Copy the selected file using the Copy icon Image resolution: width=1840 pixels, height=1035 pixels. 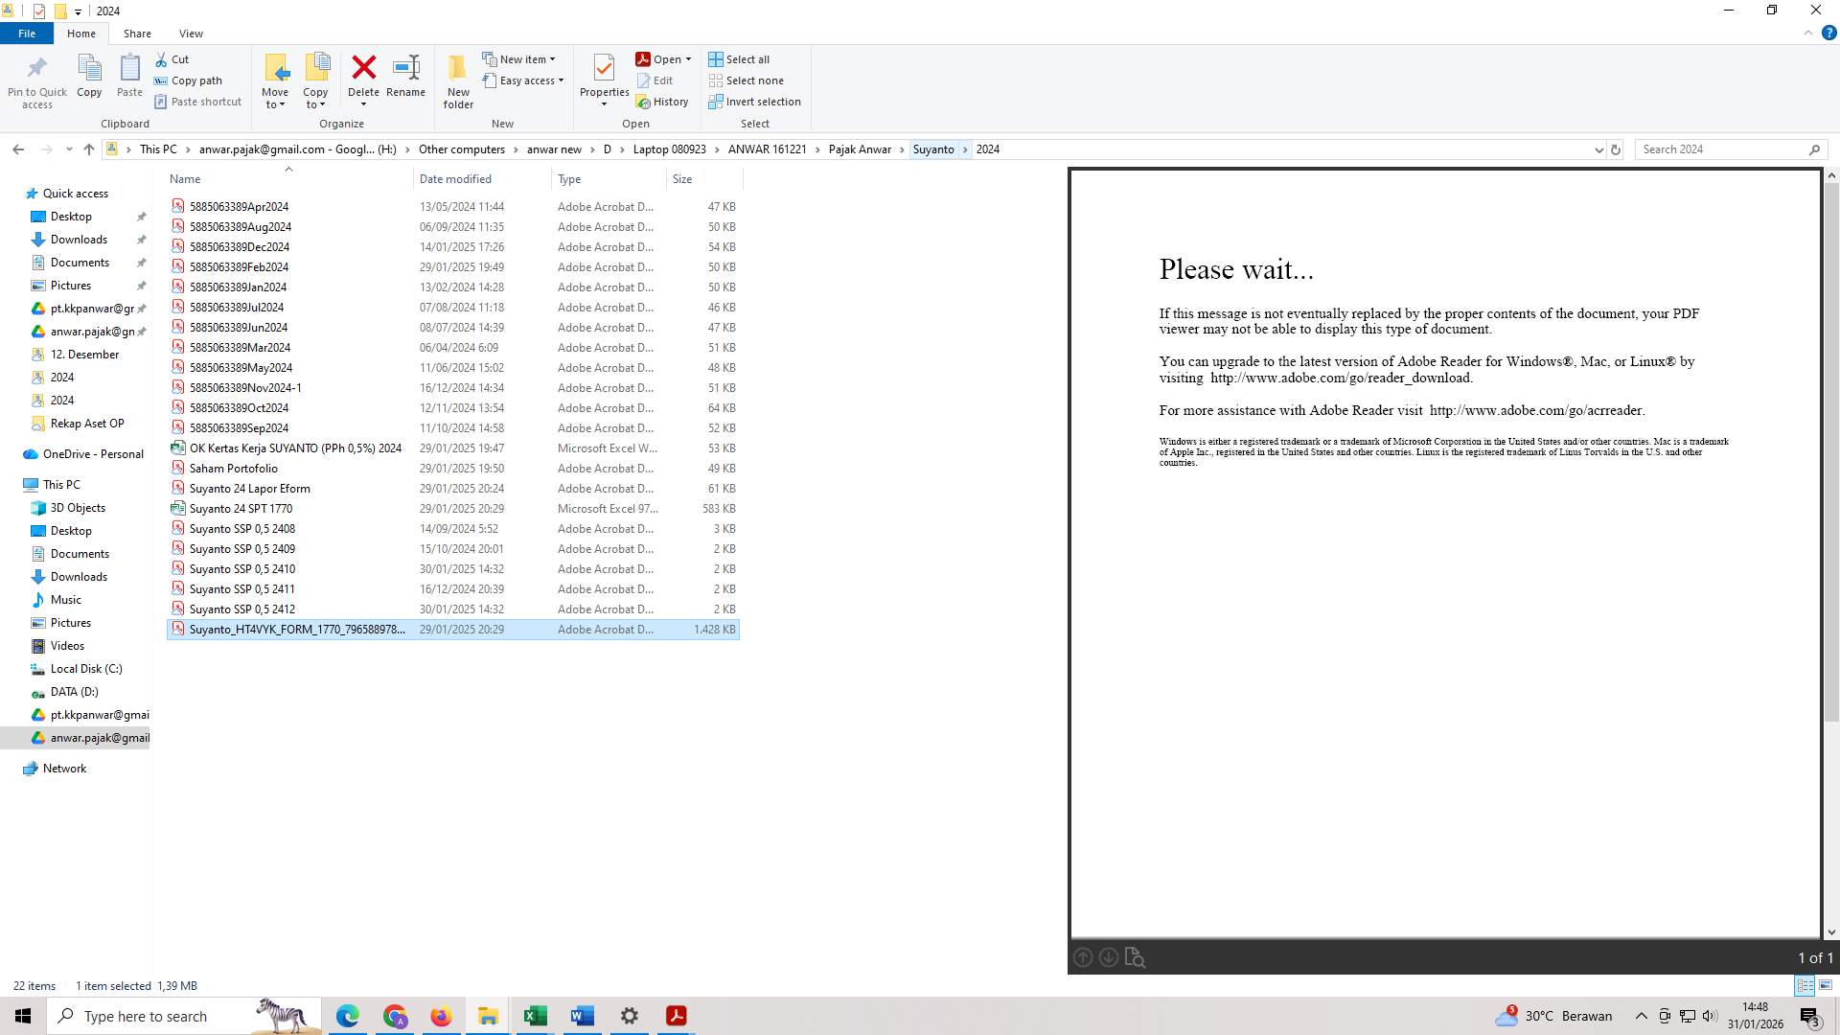tap(88, 77)
